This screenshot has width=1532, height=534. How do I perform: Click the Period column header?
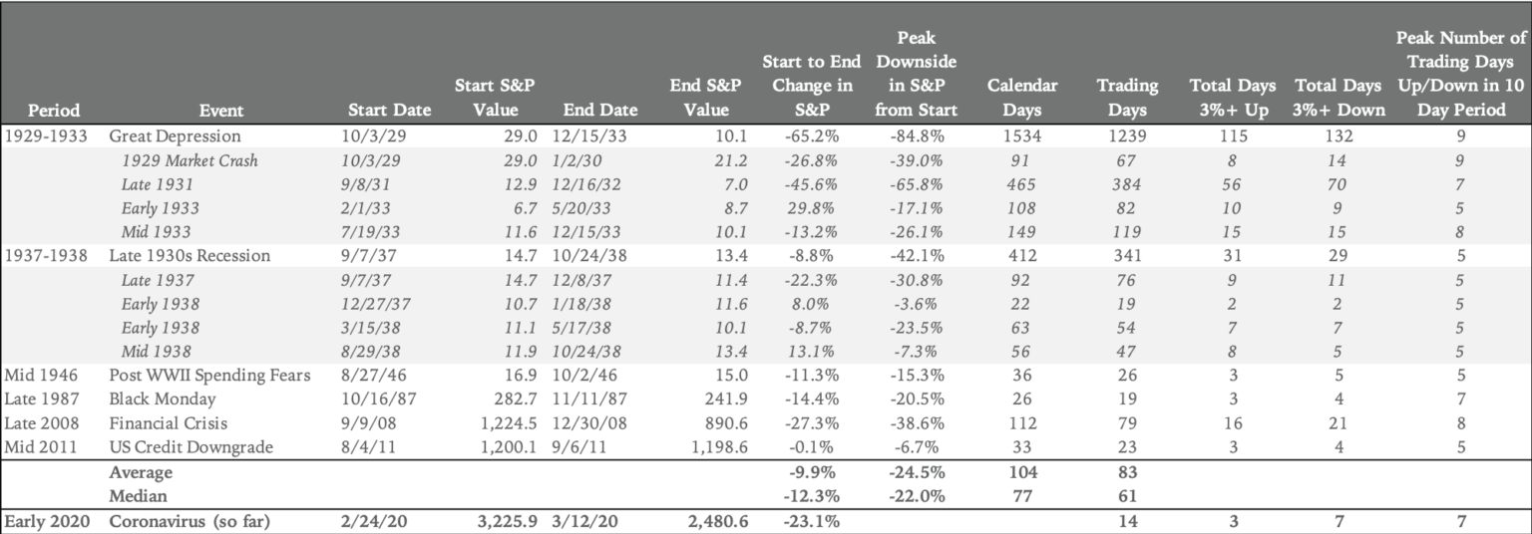(x=54, y=110)
